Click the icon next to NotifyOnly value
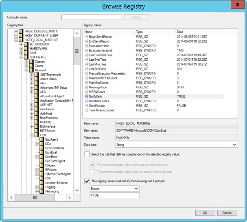The height and width of the screenshot is (222, 247). coord(86,96)
